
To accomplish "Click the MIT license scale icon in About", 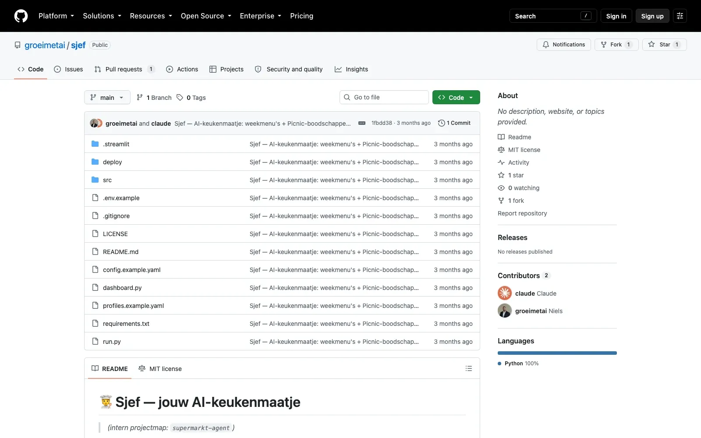I will point(501,150).
